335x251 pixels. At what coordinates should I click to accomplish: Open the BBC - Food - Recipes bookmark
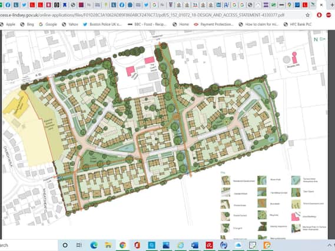point(147,24)
